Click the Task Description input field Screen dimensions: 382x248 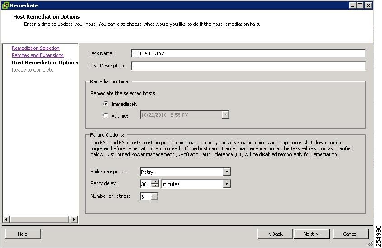[x=248, y=66]
